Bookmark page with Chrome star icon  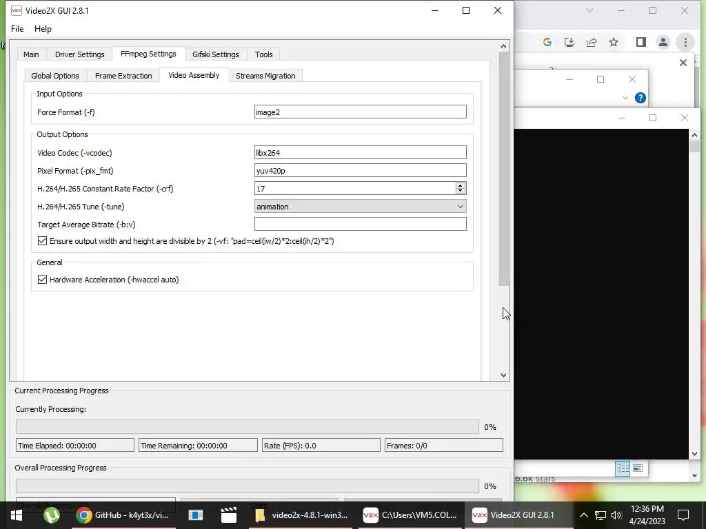pyautogui.click(x=613, y=42)
